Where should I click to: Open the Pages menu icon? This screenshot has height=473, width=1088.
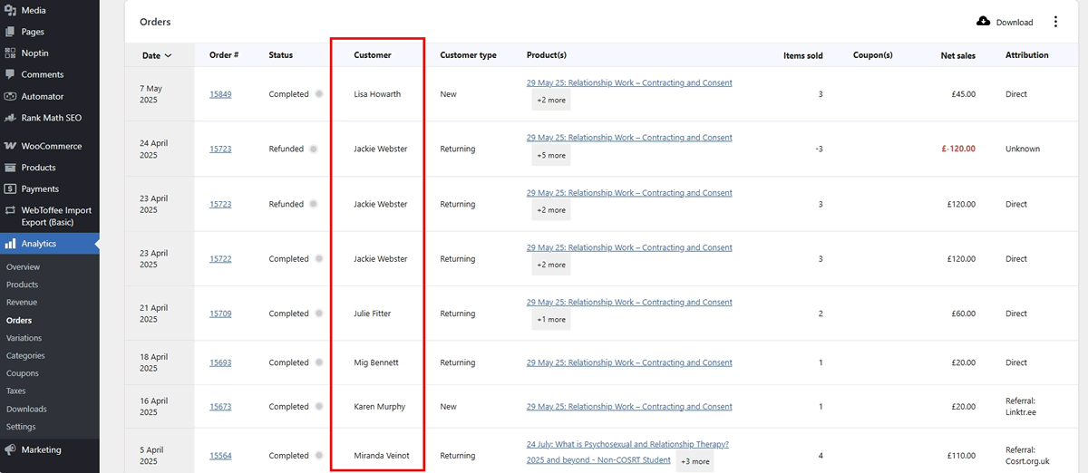coord(10,32)
